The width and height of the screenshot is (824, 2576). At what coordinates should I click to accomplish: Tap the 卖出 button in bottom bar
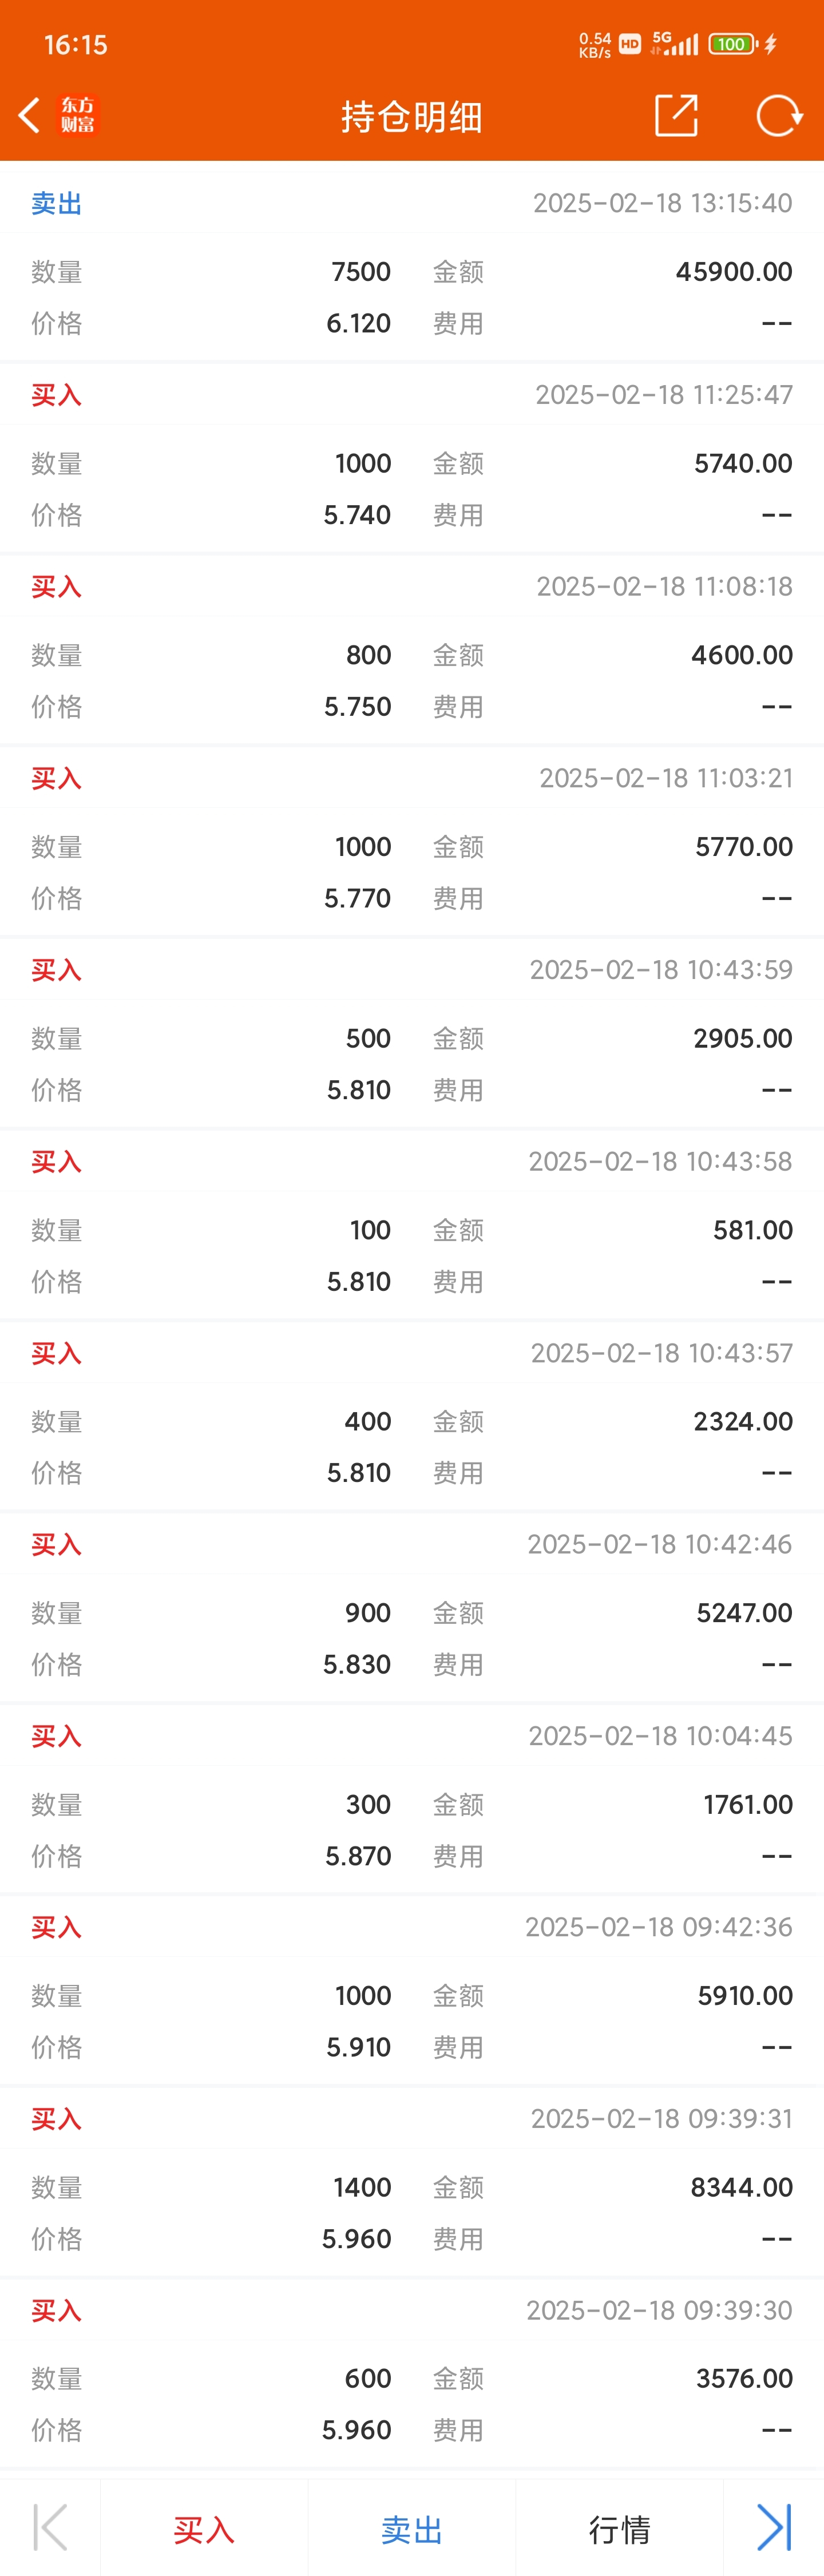point(412,2529)
